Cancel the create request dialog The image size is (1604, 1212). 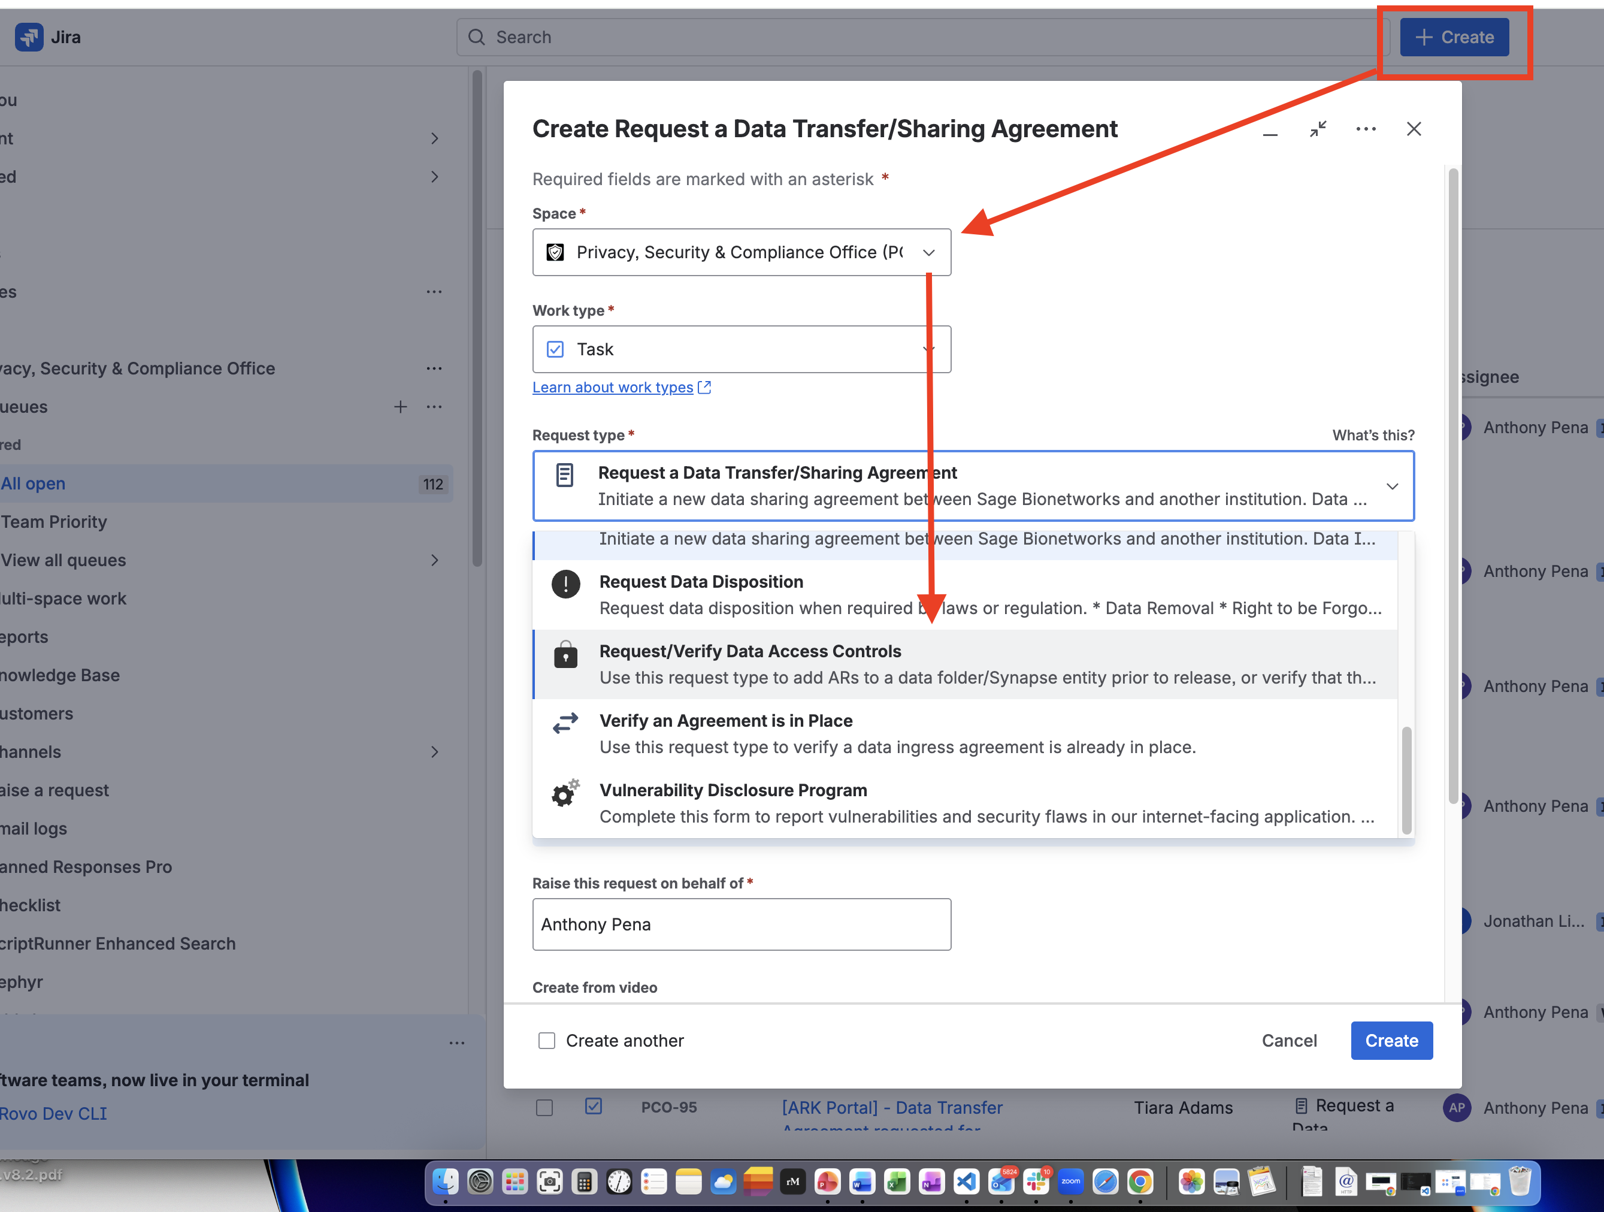coord(1290,1041)
